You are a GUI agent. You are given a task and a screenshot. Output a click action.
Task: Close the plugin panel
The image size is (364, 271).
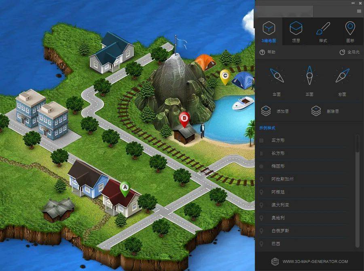pyautogui.click(x=360, y=3)
